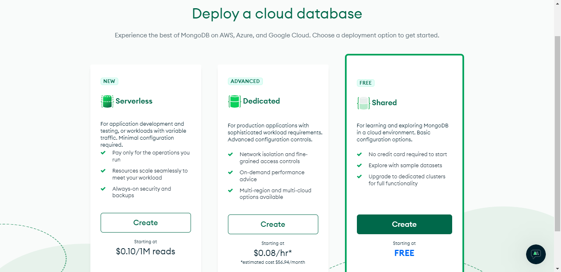Image resolution: width=561 pixels, height=272 pixels.
Task: Click checkmark beside 'Network isolation and fine-grained'
Action: point(230,154)
